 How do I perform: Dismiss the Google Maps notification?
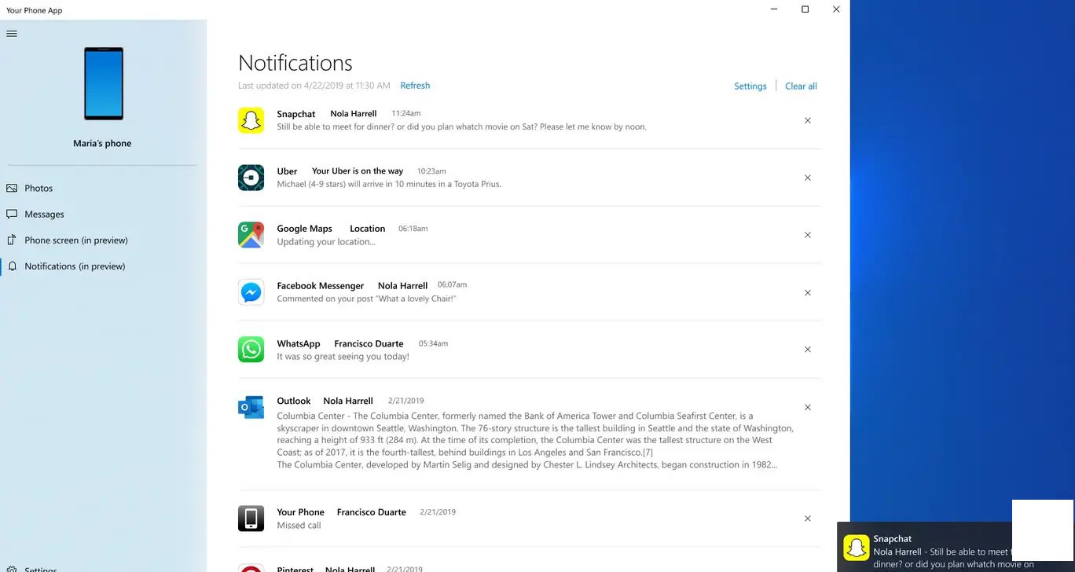coord(808,235)
